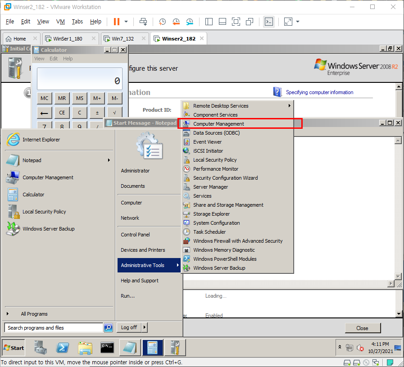
Task: Open the snapshot manager icon
Action: [190, 22]
